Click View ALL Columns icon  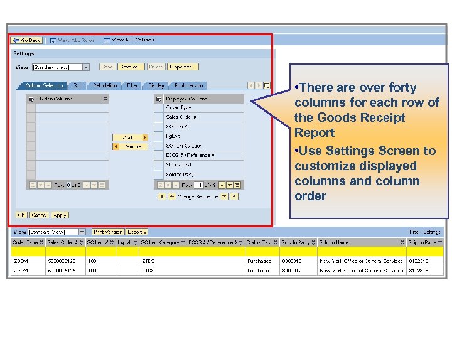(x=107, y=40)
